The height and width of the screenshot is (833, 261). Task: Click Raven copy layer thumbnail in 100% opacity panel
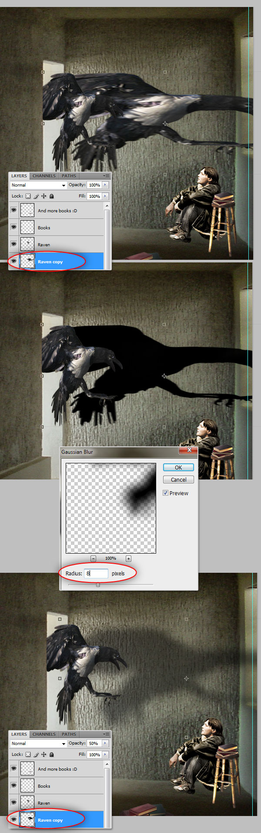pos(27,262)
